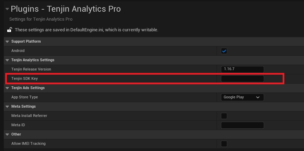This screenshot has width=304, height=151.
Task: Click the Settings for Tenjin Analytics Pro subtitle
Action: tap(41, 19)
